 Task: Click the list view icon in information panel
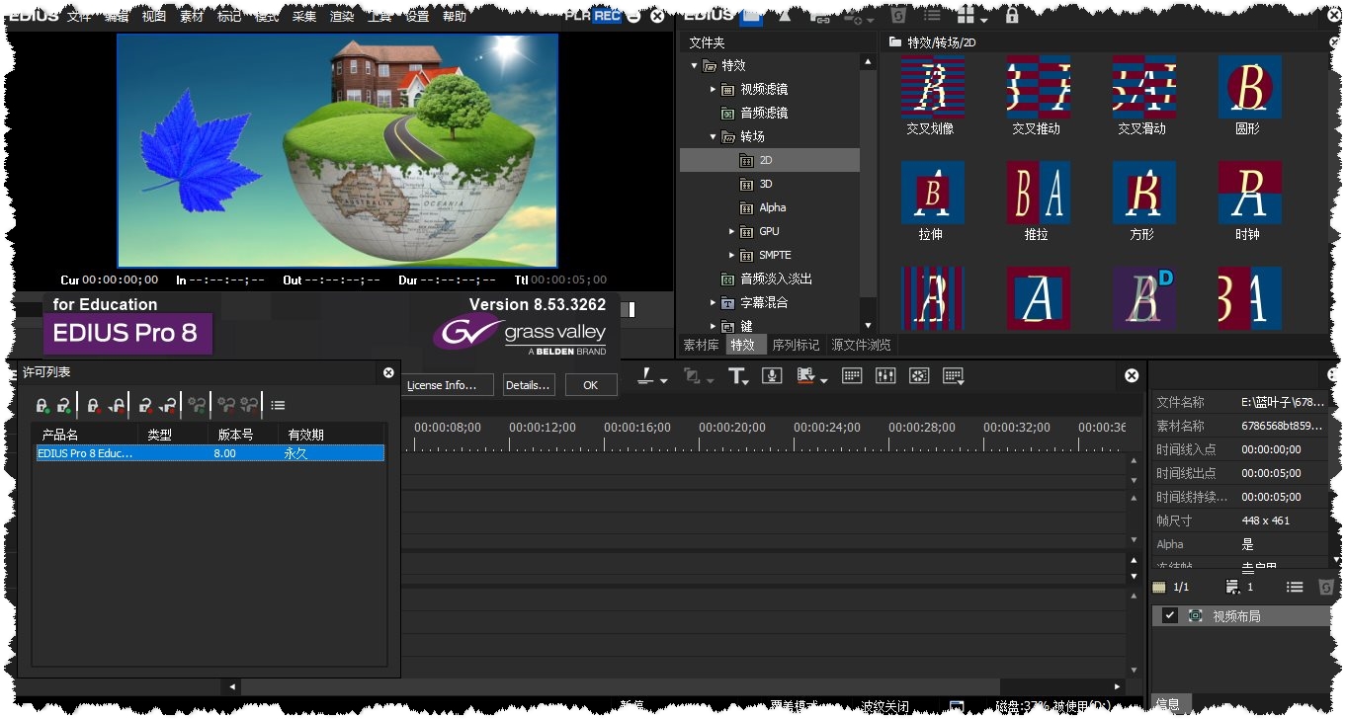pyautogui.click(x=1295, y=587)
